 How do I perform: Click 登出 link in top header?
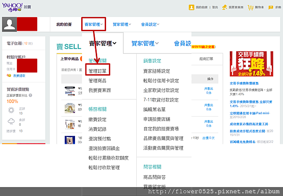pos(215,7)
